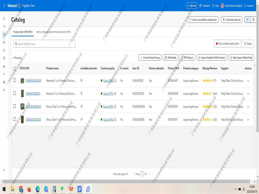
Task: Click the Content quality column header
Action: pos(107,69)
